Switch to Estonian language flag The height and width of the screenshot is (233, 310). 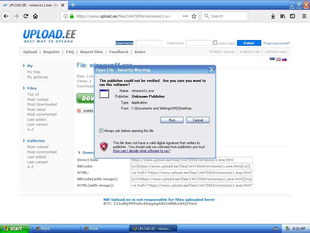pos(272,59)
